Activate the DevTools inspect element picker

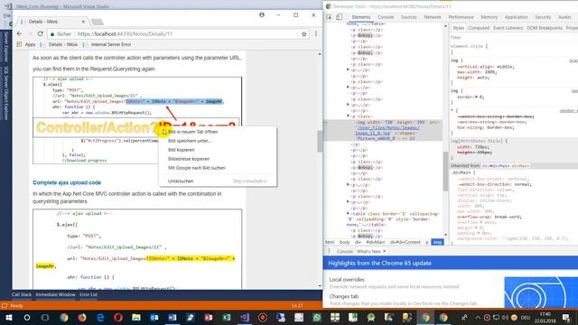(x=329, y=17)
